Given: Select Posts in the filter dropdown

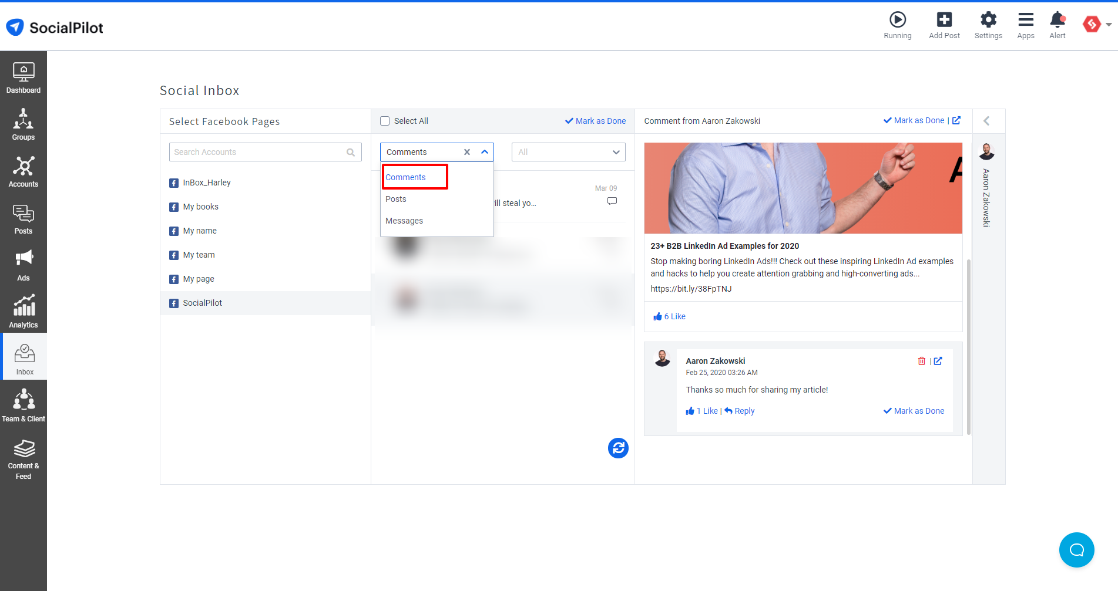Looking at the screenshot, I should pos(395,199).
